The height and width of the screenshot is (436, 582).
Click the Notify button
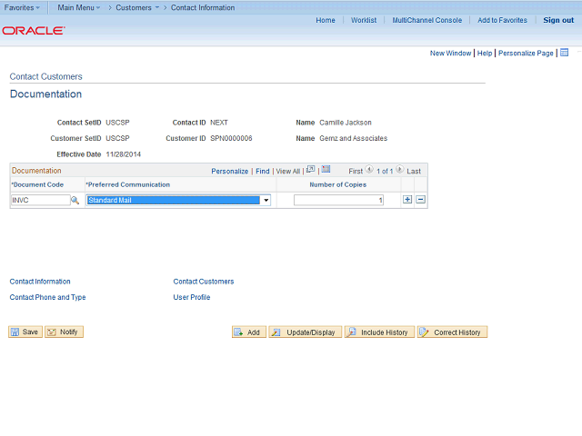(x=64, y=332)
